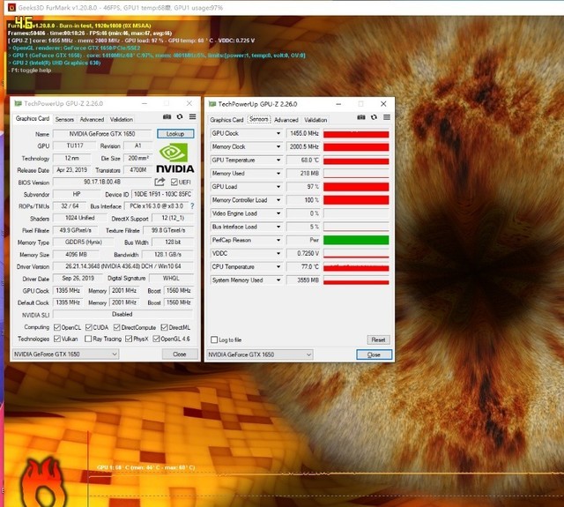Click the GPU Name field NVIDIA GeForce GTX 1650
Viewport: 564px width, 507px height.
(102, 134)
